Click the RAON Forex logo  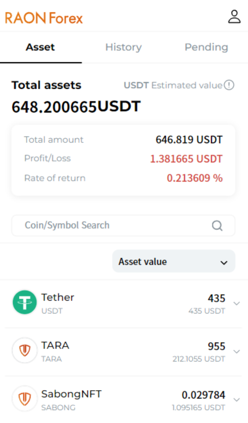click(x=44, y=18)
